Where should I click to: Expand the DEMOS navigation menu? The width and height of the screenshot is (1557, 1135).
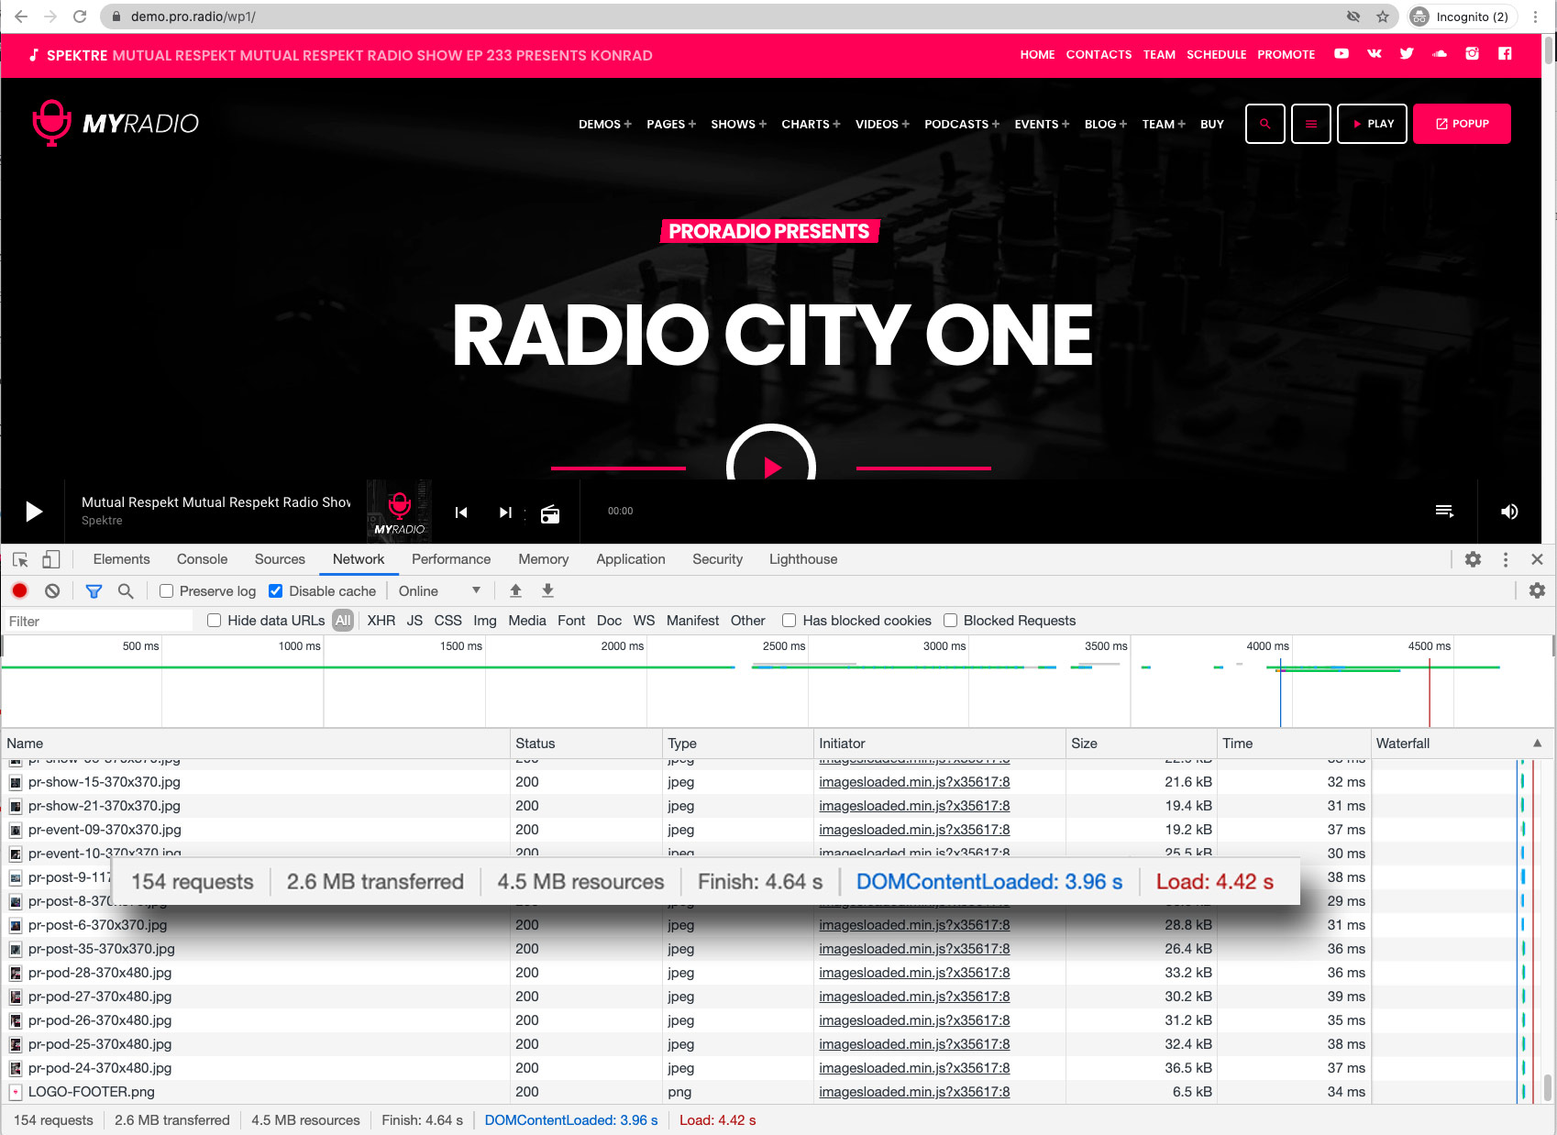pos(604,125)
